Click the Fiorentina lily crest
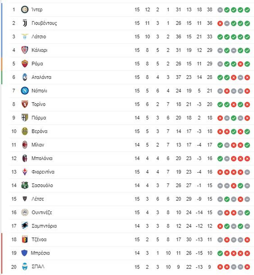254x275 pixels. [25, 172]
